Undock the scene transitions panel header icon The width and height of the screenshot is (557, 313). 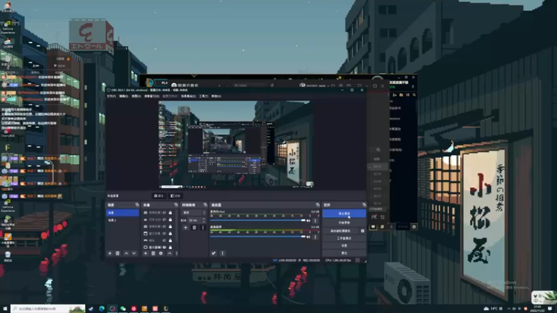click(205, 204)
